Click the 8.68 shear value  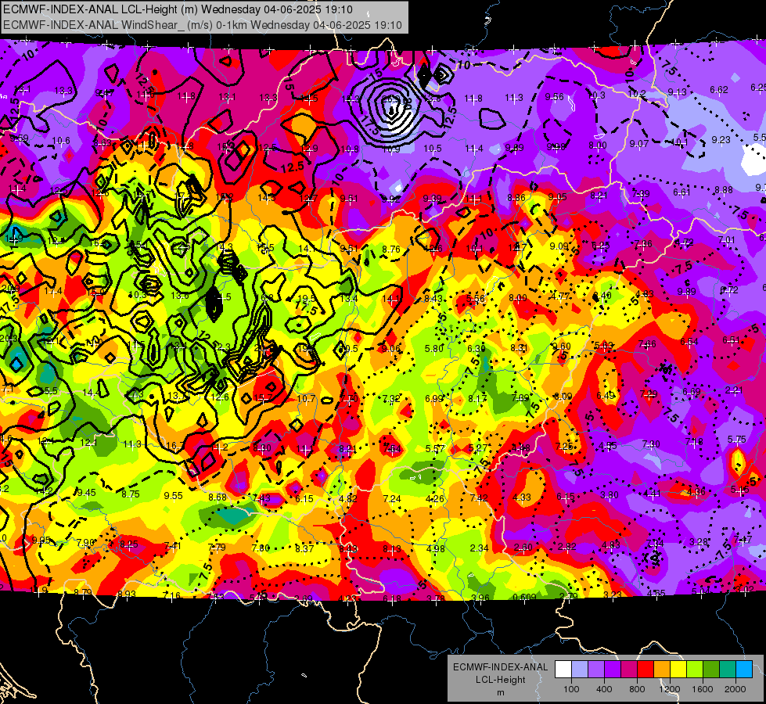tap(218, 497)
